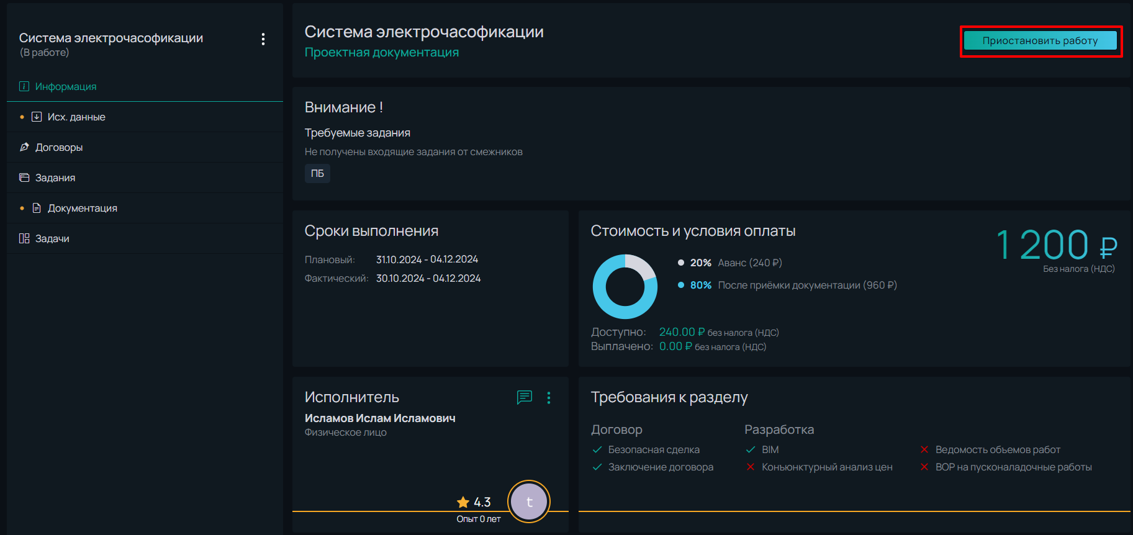Toggle the Безопасная сделка checkmark

click(597, 449)
